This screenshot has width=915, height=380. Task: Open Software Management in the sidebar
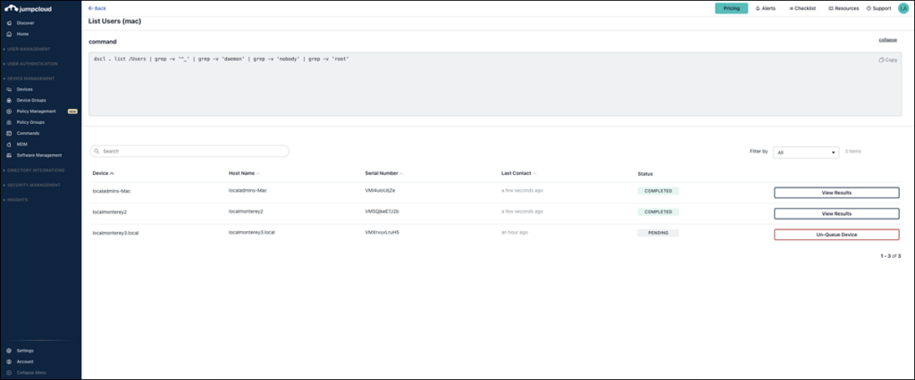pos(38,154)
